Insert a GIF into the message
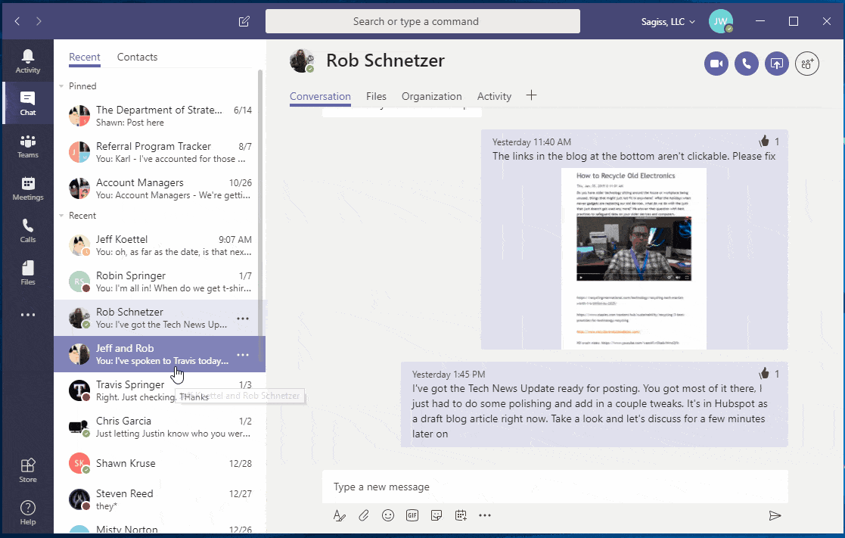 [x=412, y=515]
